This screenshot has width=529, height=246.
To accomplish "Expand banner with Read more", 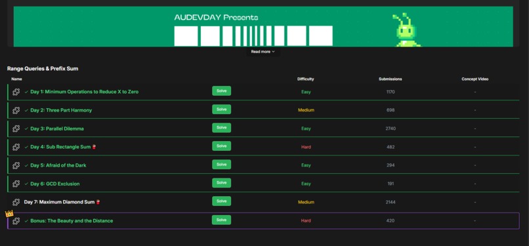I will click(x=263, y=52).
